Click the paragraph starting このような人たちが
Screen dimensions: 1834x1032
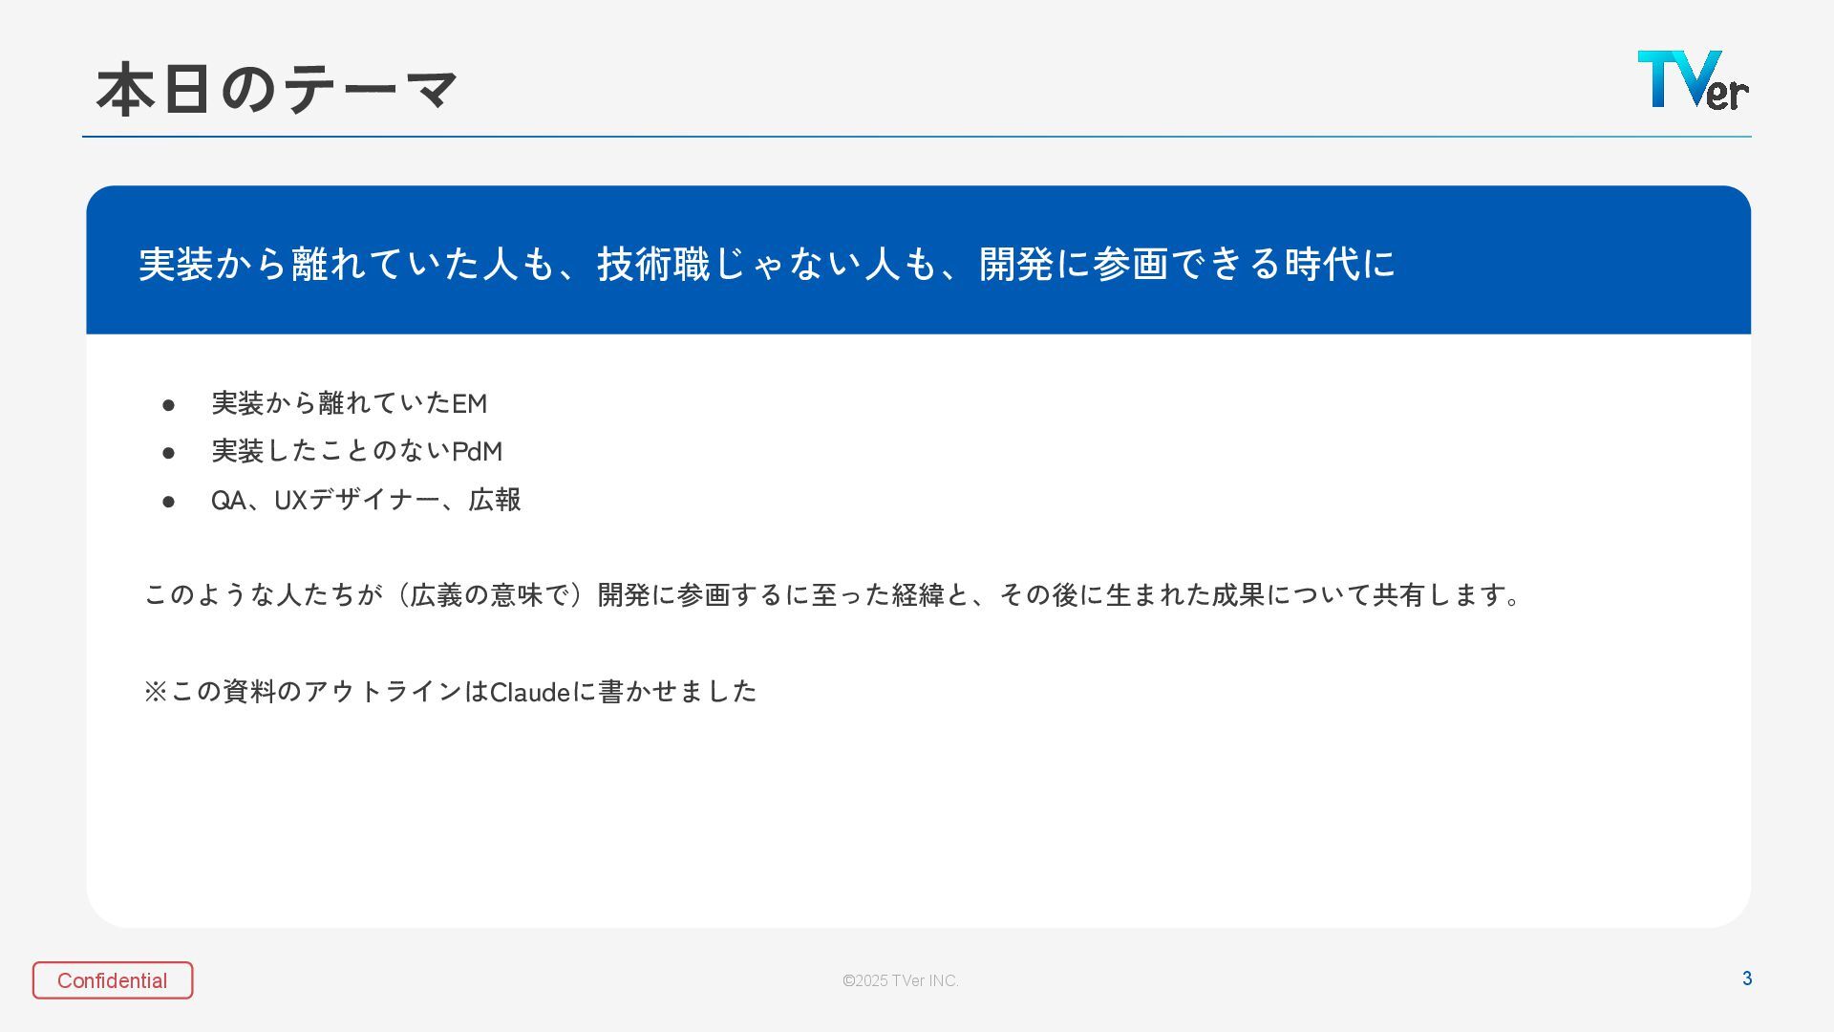pyautogui.click(x=832, y=594)
